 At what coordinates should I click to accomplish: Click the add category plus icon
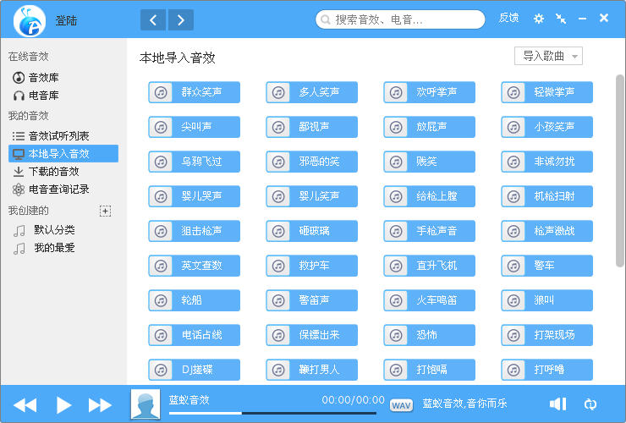point(105,211)
